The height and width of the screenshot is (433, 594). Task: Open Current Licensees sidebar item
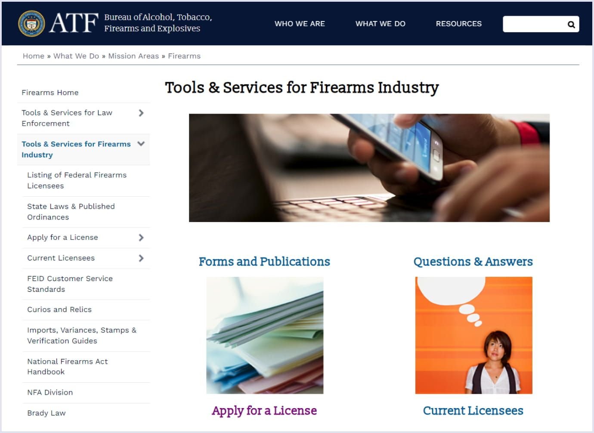(x=61, y=258)
